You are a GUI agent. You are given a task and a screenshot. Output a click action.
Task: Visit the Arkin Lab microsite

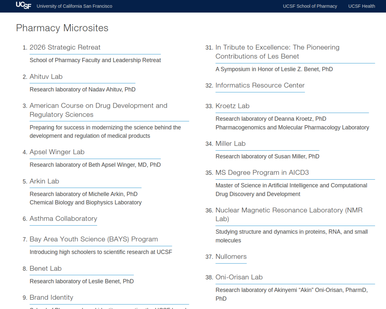44,181
